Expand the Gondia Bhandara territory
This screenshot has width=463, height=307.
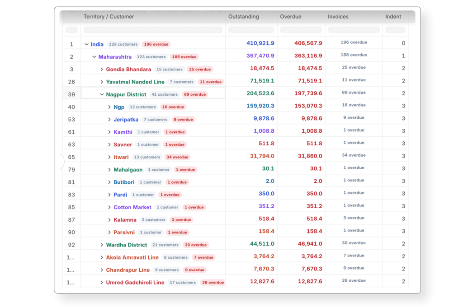(102, 70)
